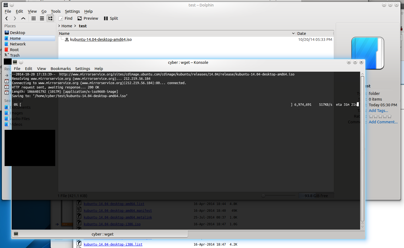Open Trash in Places panel
Screen dimensions: 404x248
pyautogui.click(x=30, y=55)
